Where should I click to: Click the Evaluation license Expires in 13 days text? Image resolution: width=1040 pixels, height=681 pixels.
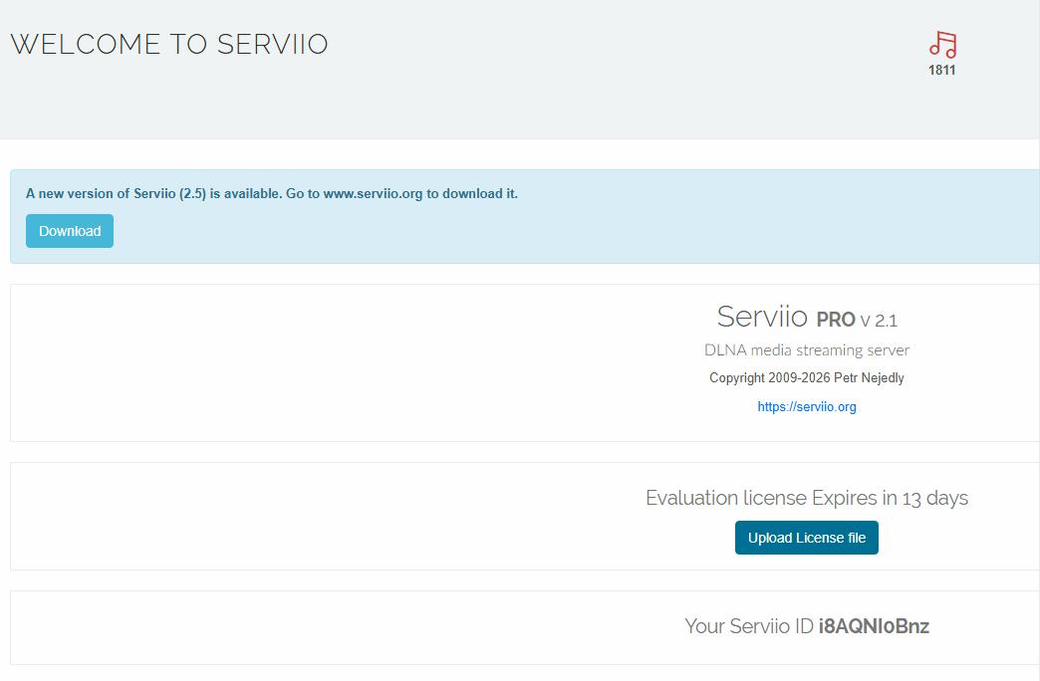tap(807, 498)
